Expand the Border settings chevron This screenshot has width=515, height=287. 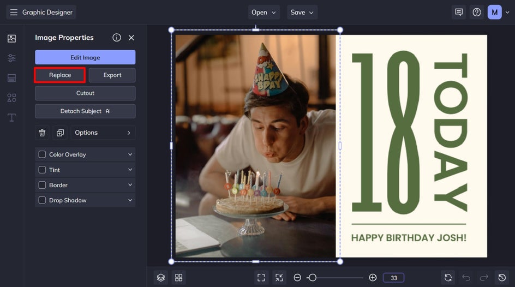tap(130, 185)
